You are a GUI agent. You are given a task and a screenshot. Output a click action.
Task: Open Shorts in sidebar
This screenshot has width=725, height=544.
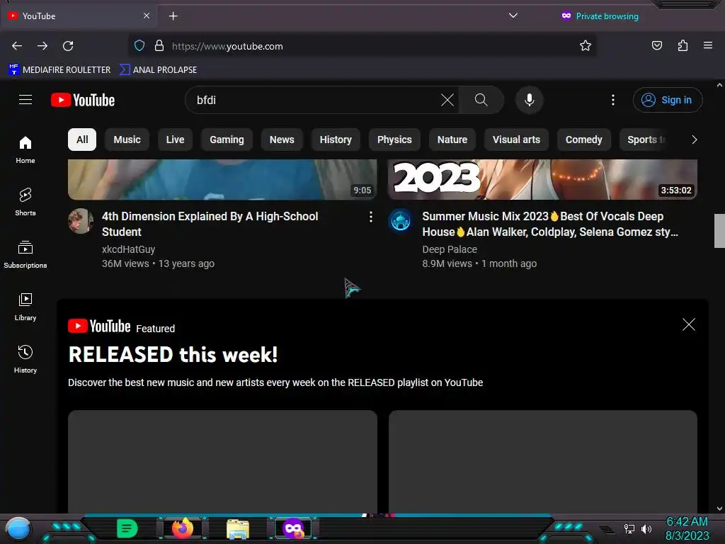click(x=25, y=202)
